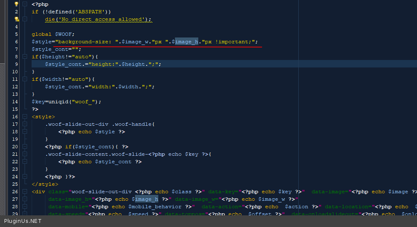
Task: Click the lightbulb hint icon on line 1
Action: coord(17,4)
